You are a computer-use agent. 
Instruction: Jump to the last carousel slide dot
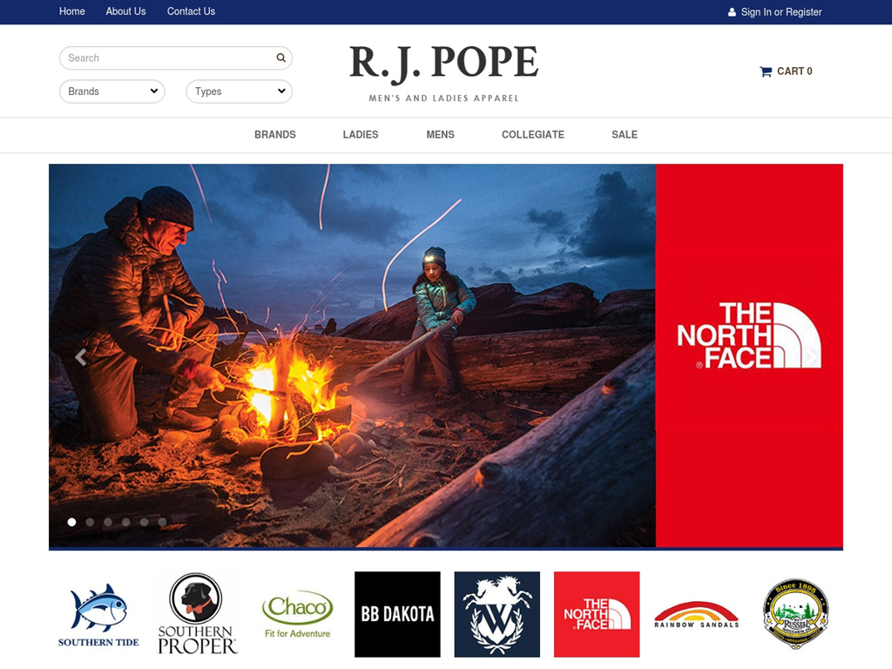click(x=162, y=523)
